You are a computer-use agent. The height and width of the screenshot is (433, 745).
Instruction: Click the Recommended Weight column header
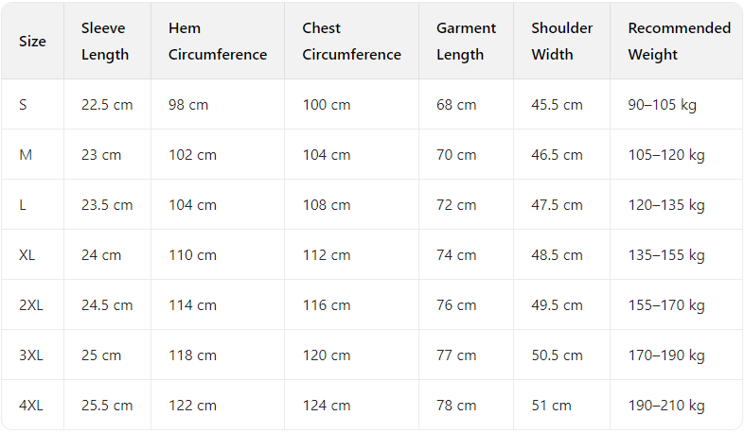tap(679, 42)
